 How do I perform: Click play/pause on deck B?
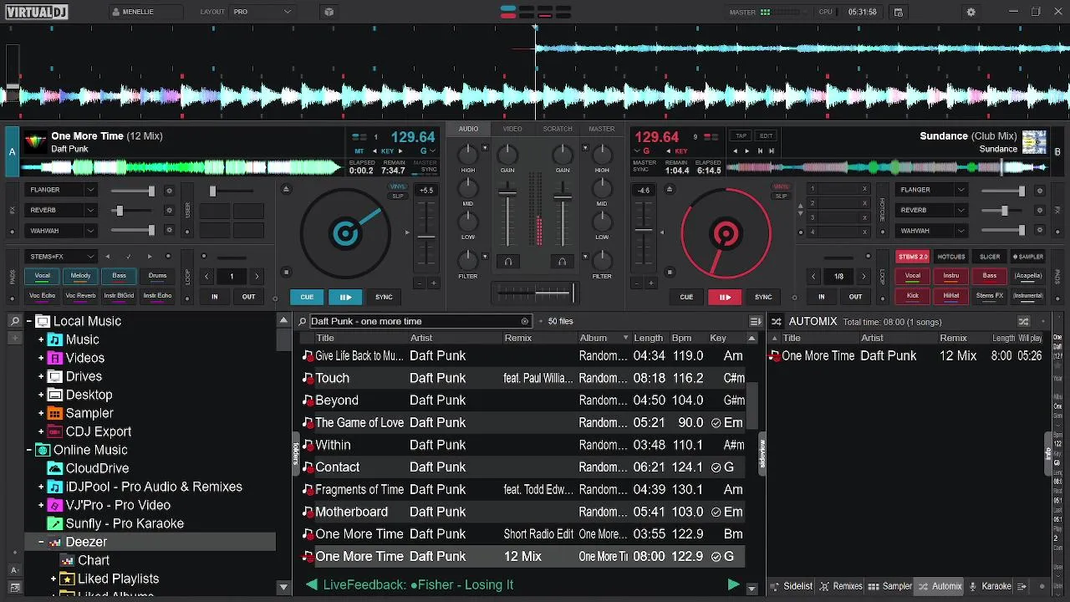725,297
